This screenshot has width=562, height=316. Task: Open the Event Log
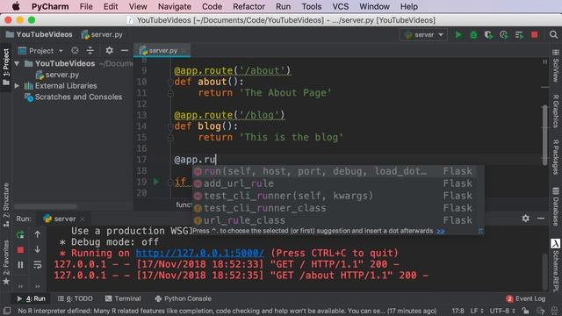[x=526, y=298]
